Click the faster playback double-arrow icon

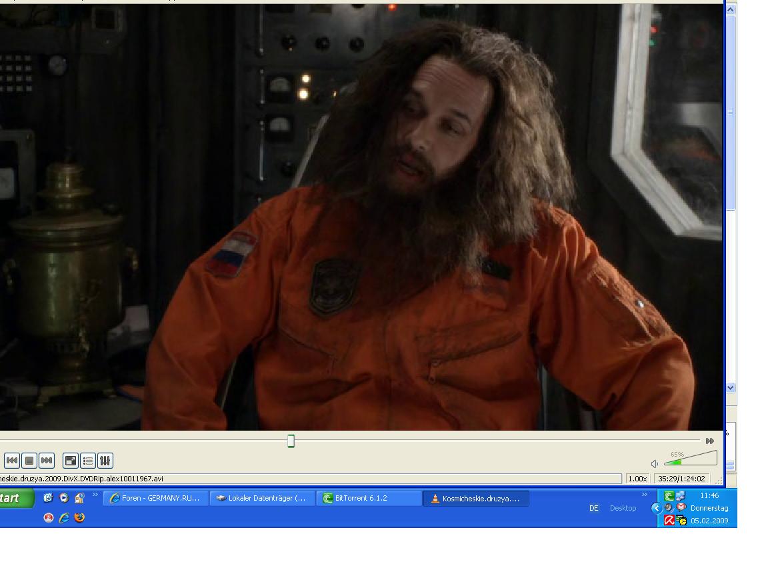710,441
